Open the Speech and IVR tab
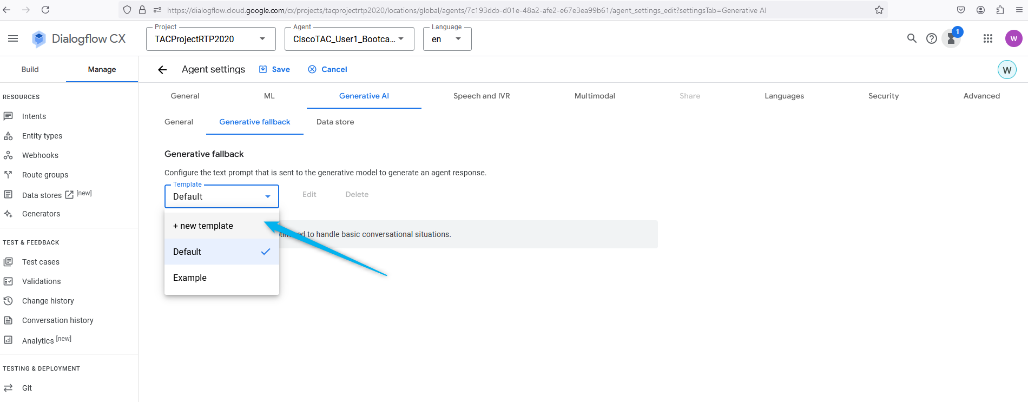The image size is (1028, 402). click(482, 96)
